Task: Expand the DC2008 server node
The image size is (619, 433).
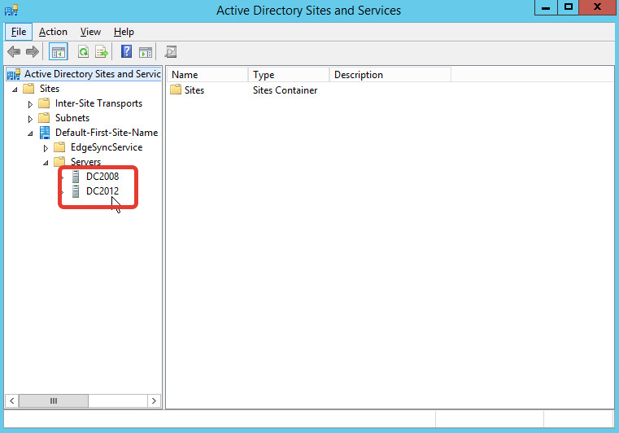Action: coord(63,177)
